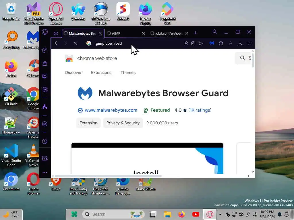Select Firefox Nightly desktop icon

pos(145,14)
